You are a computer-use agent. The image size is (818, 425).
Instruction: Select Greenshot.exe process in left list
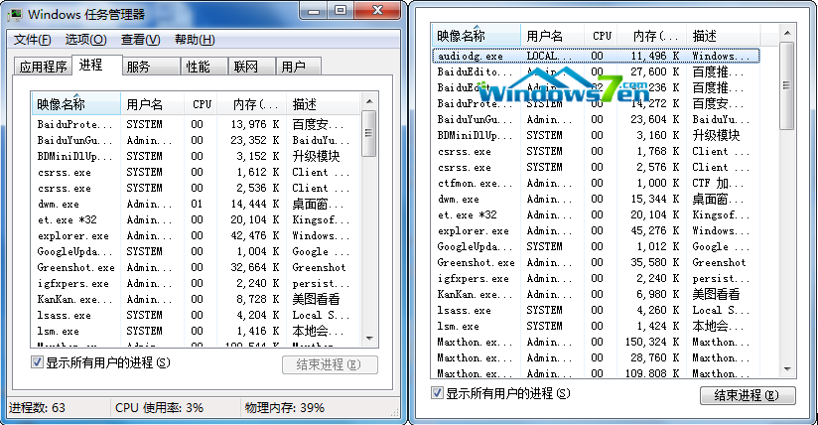click(196, 267)
